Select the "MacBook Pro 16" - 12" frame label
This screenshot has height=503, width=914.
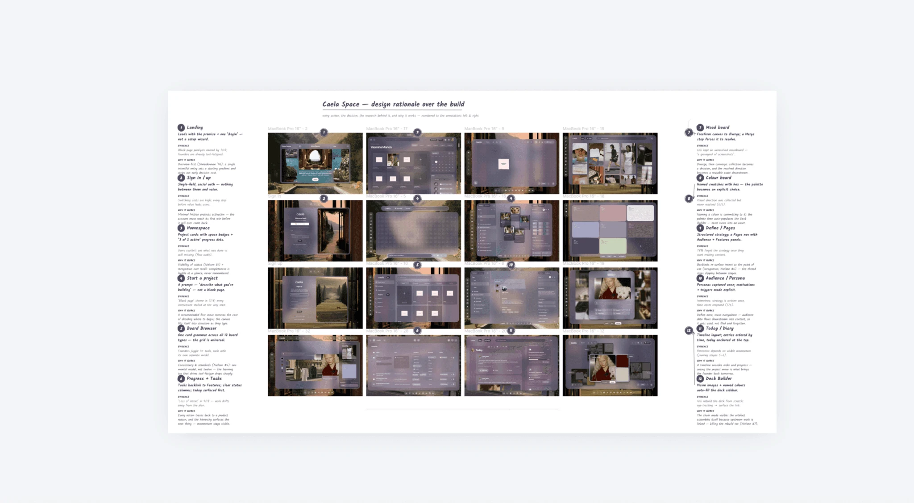coord(583,331)
